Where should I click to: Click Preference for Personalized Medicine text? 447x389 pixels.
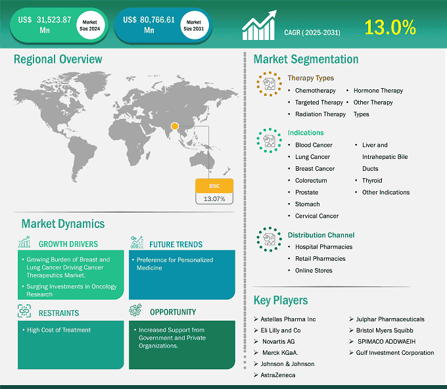[x=175, y=264]
